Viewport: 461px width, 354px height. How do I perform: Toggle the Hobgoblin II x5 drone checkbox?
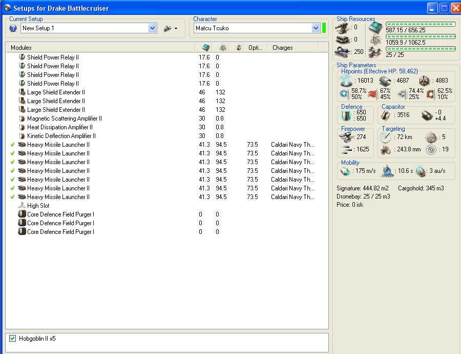pos(12,339)
